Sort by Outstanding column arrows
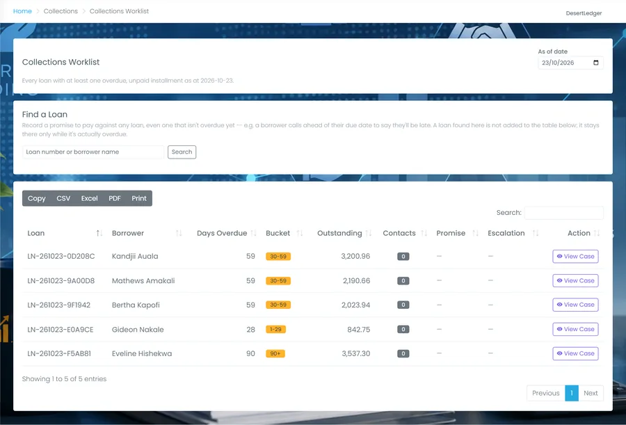Screen dimensions: 626x425 [369, 233]
